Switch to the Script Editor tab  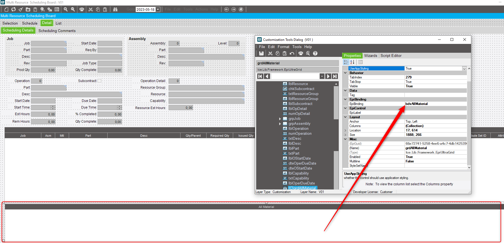pyautogui.click(x=391, y=56)
